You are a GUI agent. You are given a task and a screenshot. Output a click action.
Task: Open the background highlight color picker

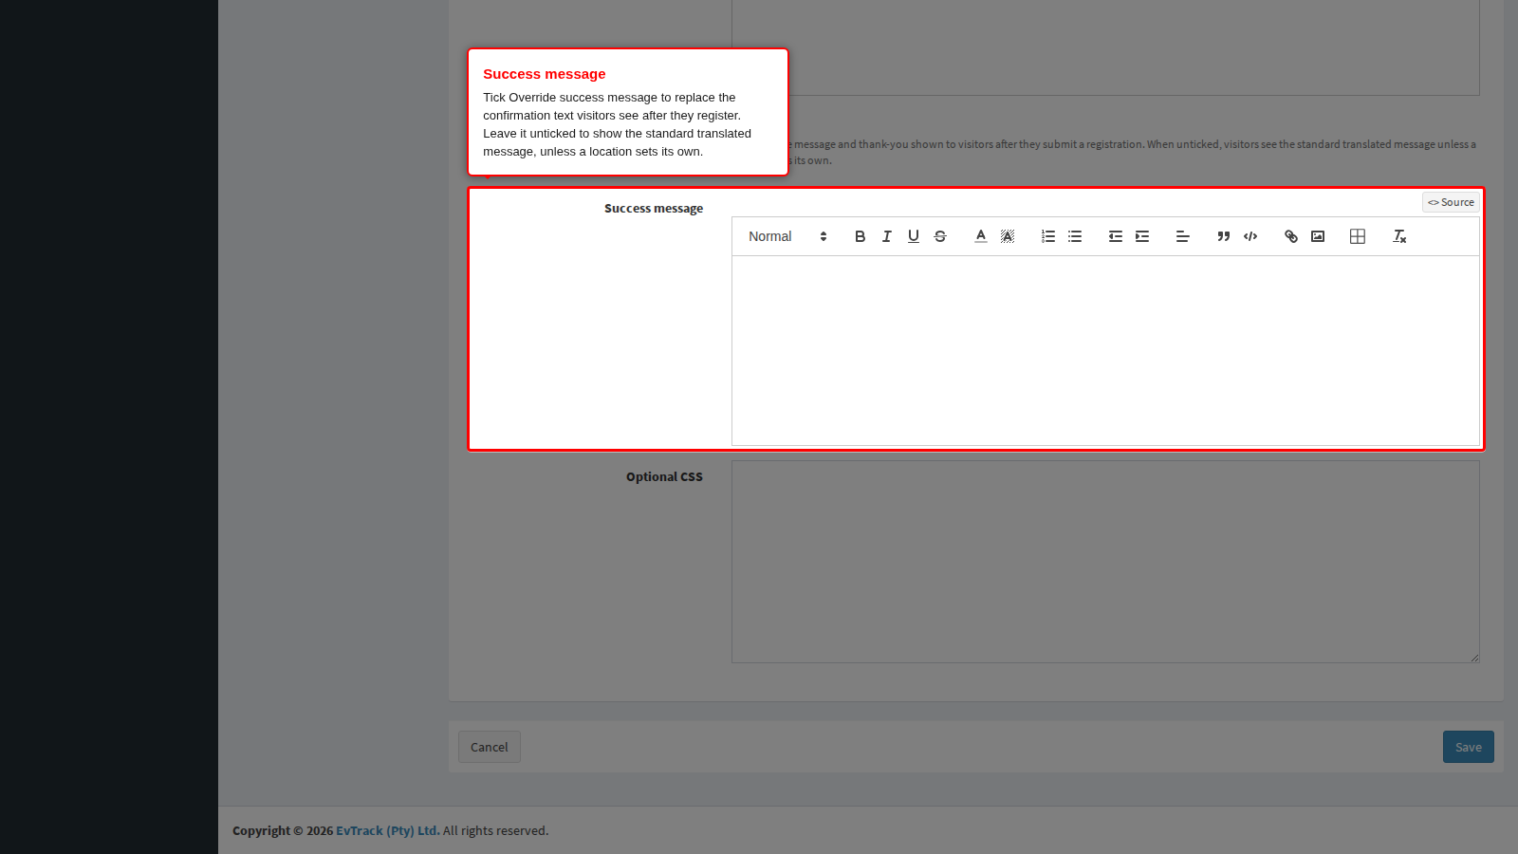coord(1007,236)
